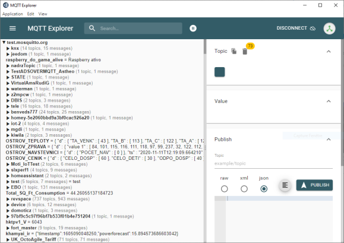
Task: Click the PUBLISH button
Action: point(314,185)
